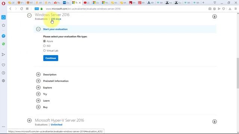This screenshot has width=239, height=134.
Task: Expand the Preinstall Information section
Action: [38, 81]
